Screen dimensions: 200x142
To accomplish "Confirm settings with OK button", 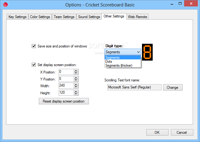I will point(157,132).
